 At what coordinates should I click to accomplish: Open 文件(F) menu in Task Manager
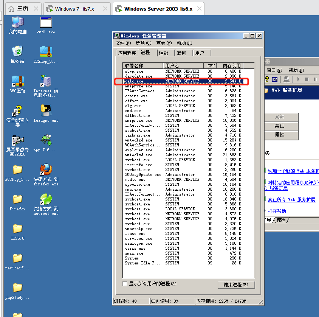click(x=123, y=43)
